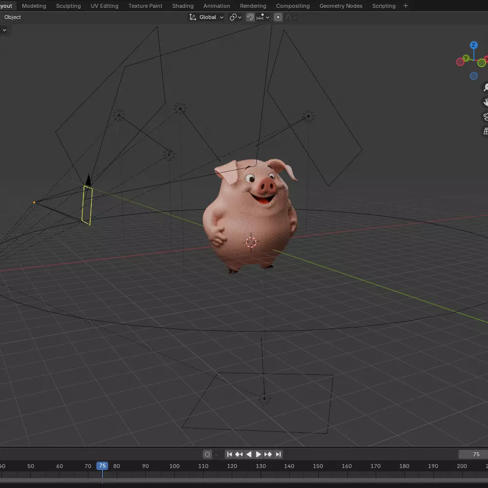This screenshot has height=488, width=488.
Task: Switch to the Sculpting workspace tab
Action: (x=68, y=6)
